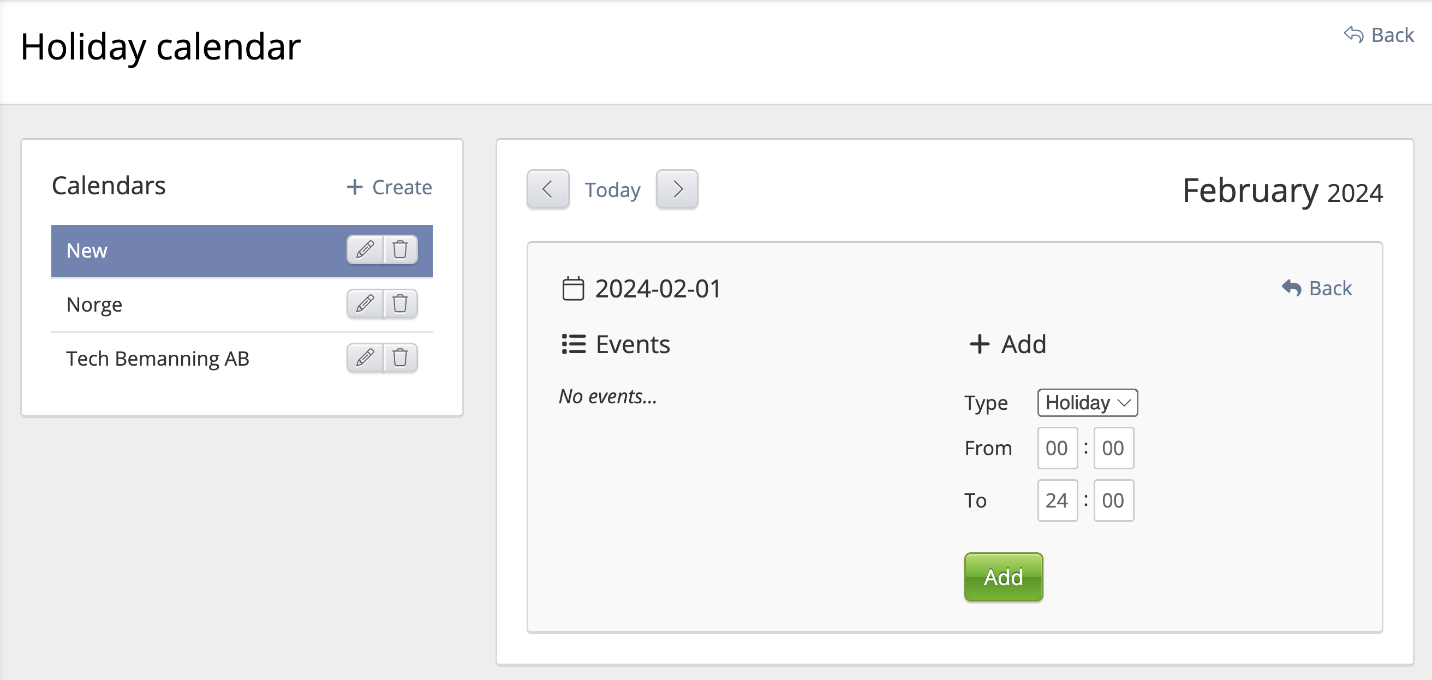Screen dimensions: 1432x680
Task: Jump to Today in the calendar
Action: (612, 190)
